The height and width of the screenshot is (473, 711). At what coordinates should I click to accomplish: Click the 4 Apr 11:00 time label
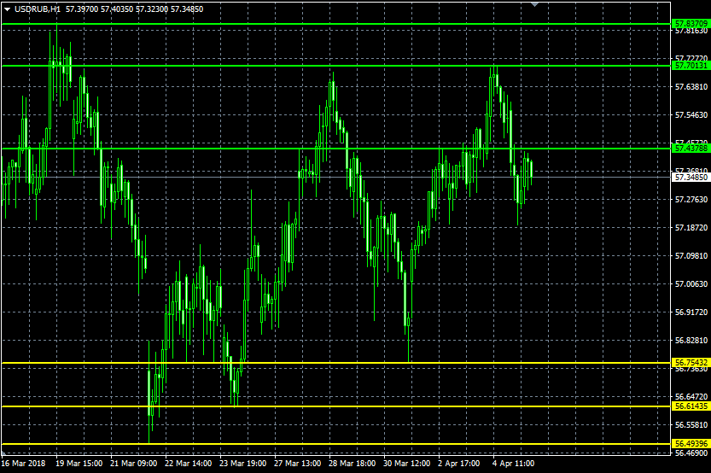point(513,463)
